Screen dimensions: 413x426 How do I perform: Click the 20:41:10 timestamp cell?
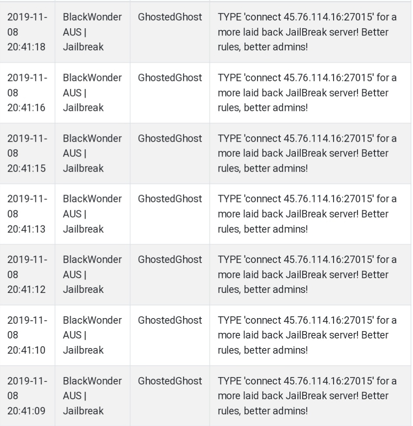coord(27,335)
